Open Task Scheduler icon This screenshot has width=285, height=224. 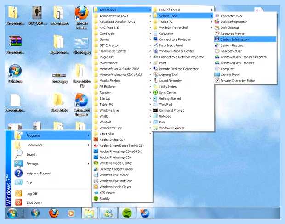[217, 51]
